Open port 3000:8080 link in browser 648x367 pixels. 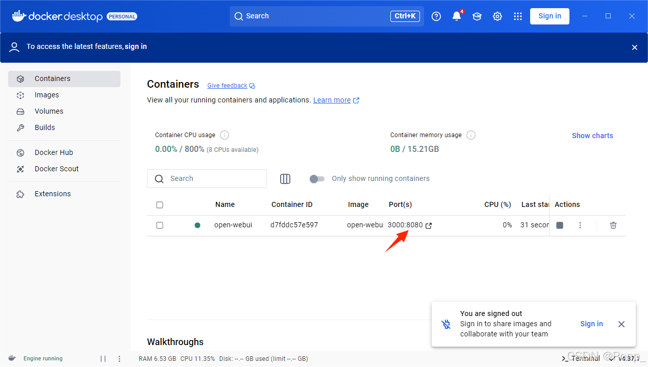[x=410, y=225]
